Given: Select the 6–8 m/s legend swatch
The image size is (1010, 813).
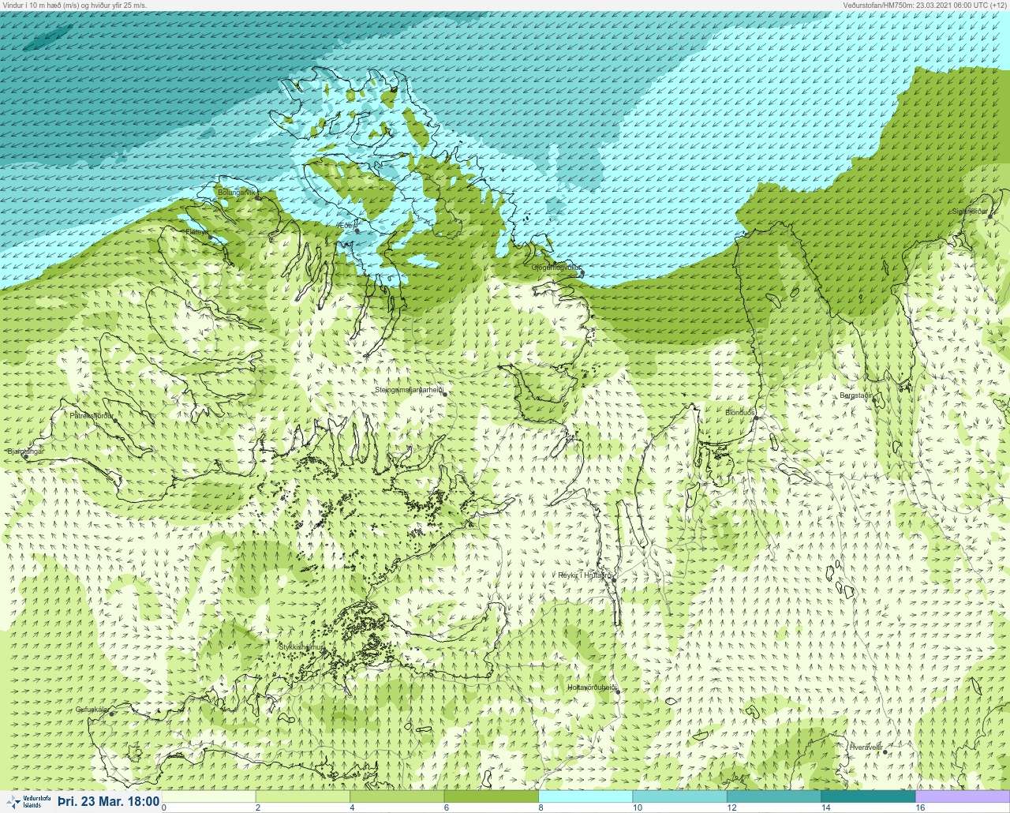Looking at the screenshot, I should (x=492, y=796).
